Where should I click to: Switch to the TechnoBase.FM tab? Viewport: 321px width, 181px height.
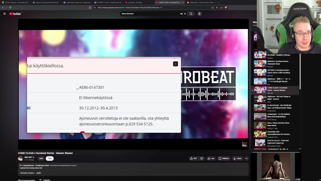(15, 3)
